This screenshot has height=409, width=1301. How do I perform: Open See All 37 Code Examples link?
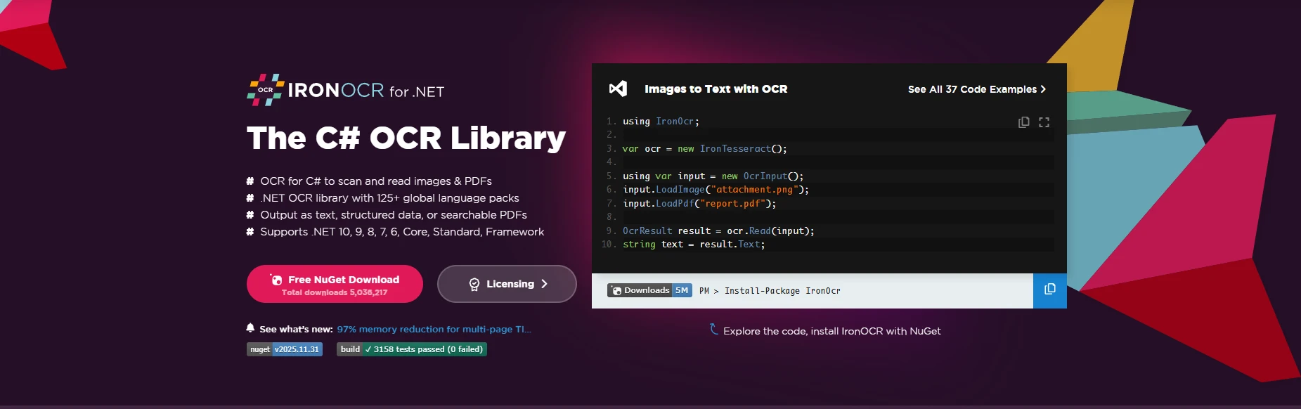click(x=971, y=89)
